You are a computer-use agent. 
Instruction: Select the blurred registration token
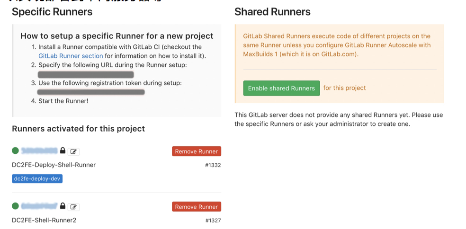tap(91, 92)
